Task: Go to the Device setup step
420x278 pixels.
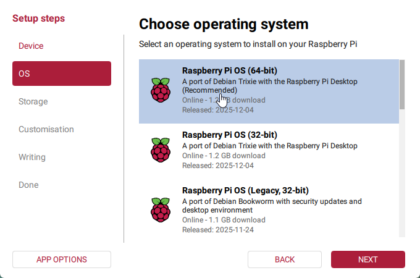Action: pyautogui.click(x=31, y=46)
